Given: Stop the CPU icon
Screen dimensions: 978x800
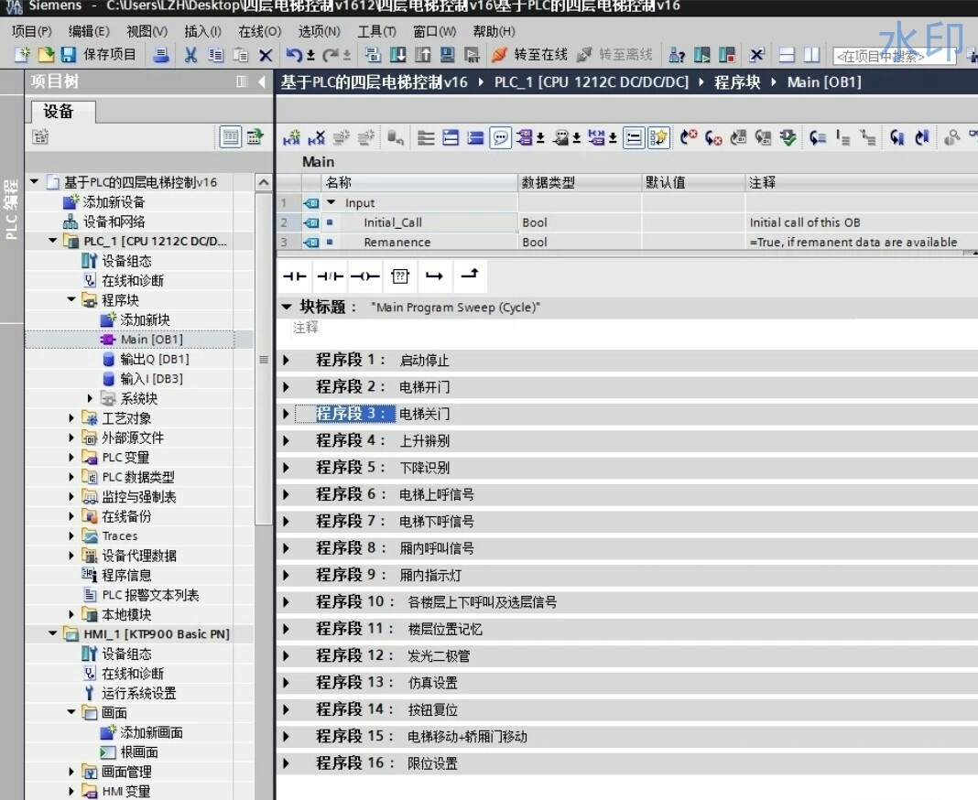Looking at the screenshot, I should click(x=727, y=55).
